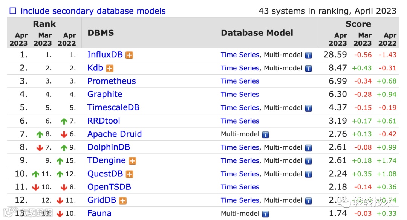Click the info icon in the DolphinDB row
The image size is (407, 220).
(309, 148)
